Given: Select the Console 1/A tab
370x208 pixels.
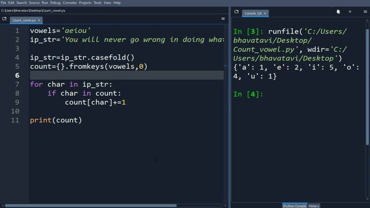Looking at the screenshot, I should click(x=253, y=13).
